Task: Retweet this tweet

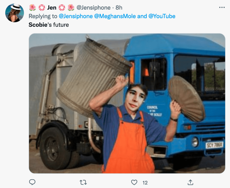Action: point(83,182)
